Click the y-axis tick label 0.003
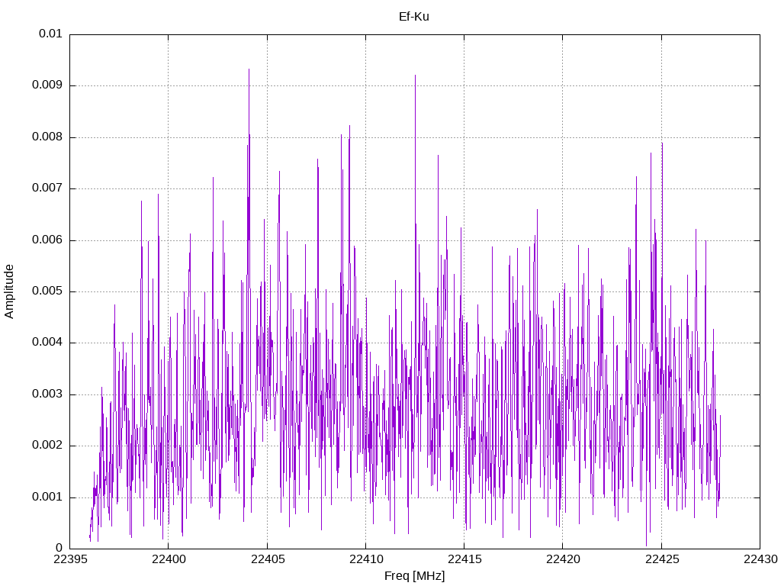 (47, 394)
